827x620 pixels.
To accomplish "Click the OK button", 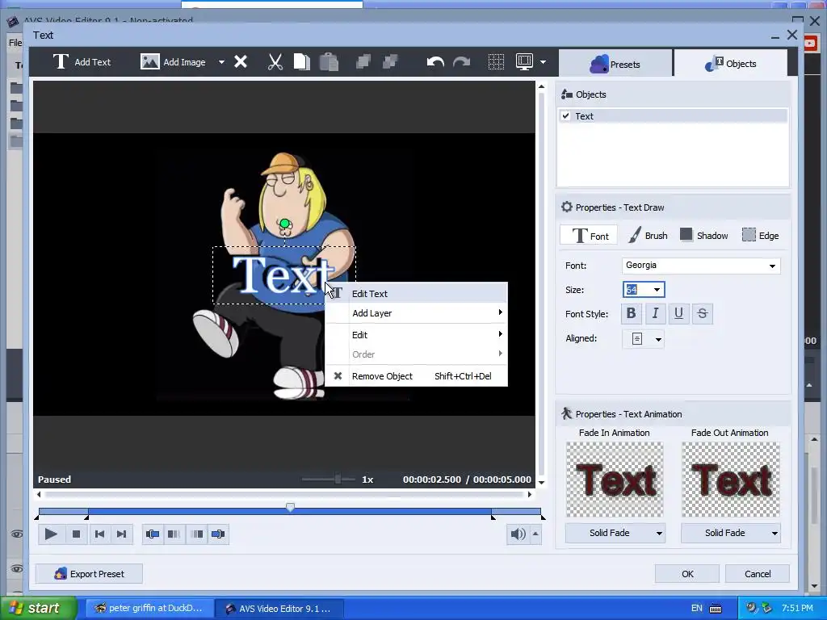I will click(x=687, y=574).
